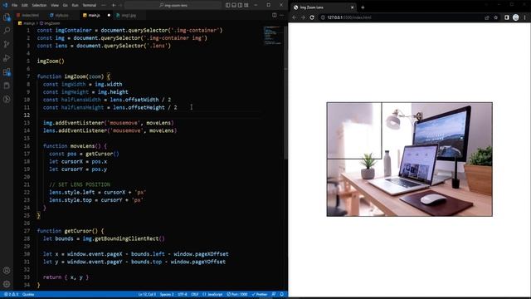Image resolution: width=531 pixels, height=299 pixels.
Task: Change the JavaScript language mode in status bar
Action: (212, 294)
